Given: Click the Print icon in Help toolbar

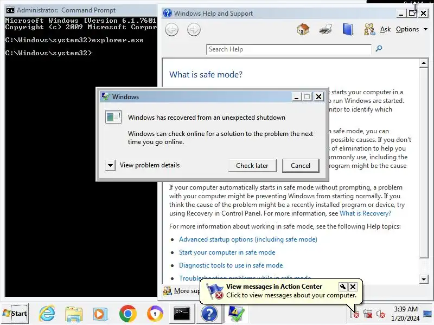Looking at the screenshot, I should [325, 29].
